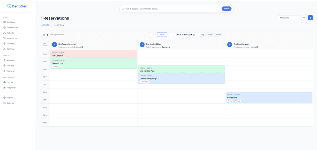This screenshot has width=318, height=150.
Task: Click Drg Soap Mactavish name
Action: (67, 44)
